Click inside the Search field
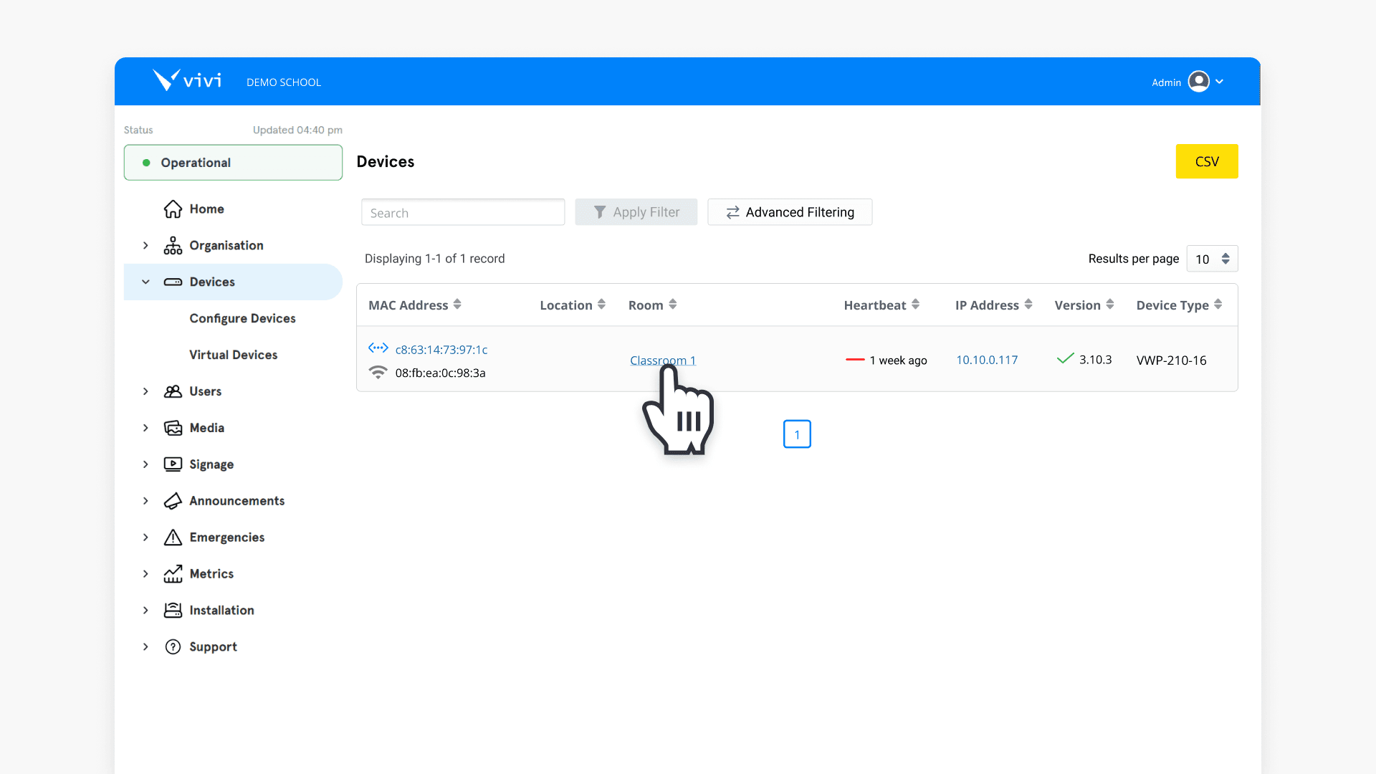This screenshot has width=1376, height=774. point(462,212)
